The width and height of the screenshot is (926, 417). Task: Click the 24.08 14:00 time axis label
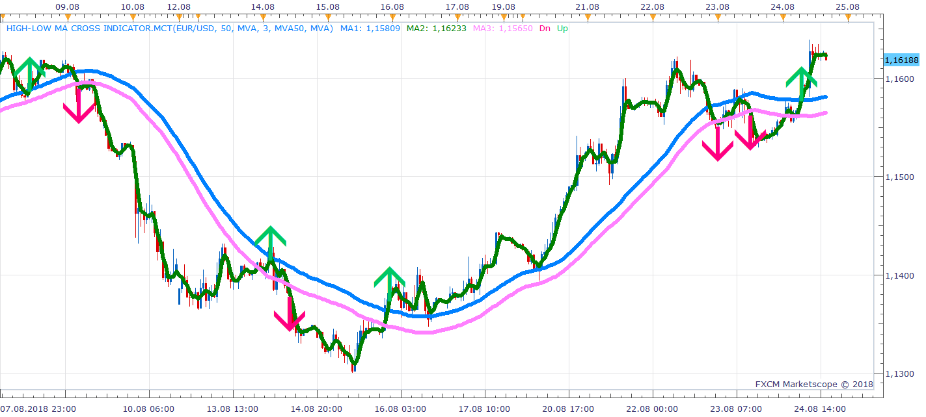tap(821, 409)
